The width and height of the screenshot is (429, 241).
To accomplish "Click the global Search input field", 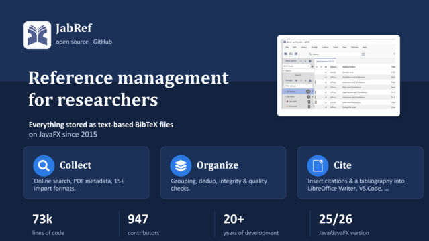I will [334, 54].
